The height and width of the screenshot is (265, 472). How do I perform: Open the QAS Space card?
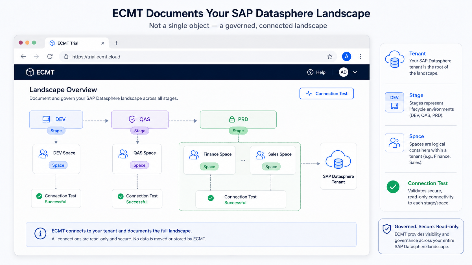(137, 159)
